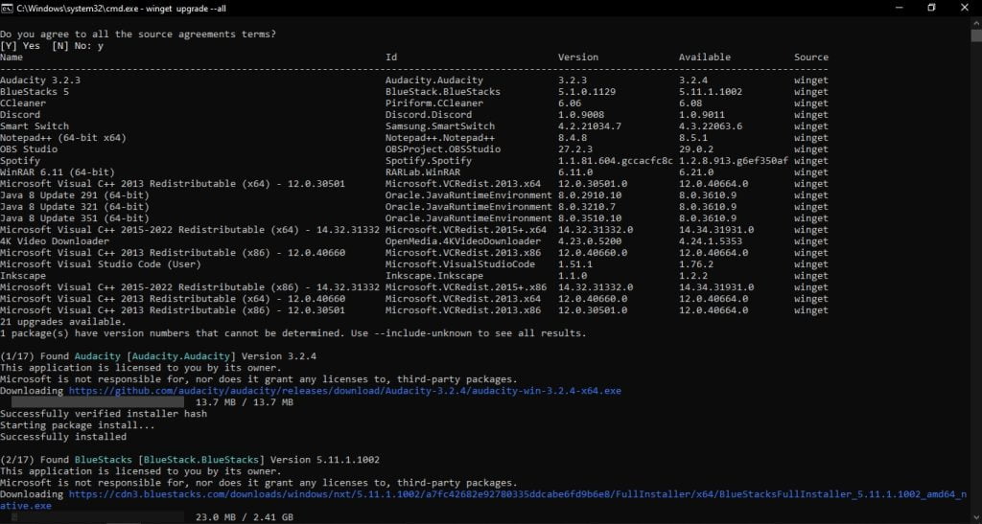The image size is (982, 524).
Task: Click the "Starting package install..." line
Action: 78,425
